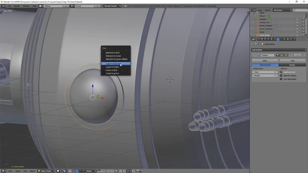This screenshot has width=308, height=173.
Task: Toggle Subsurf modifier viewport visibility eye
Action: 282,55
